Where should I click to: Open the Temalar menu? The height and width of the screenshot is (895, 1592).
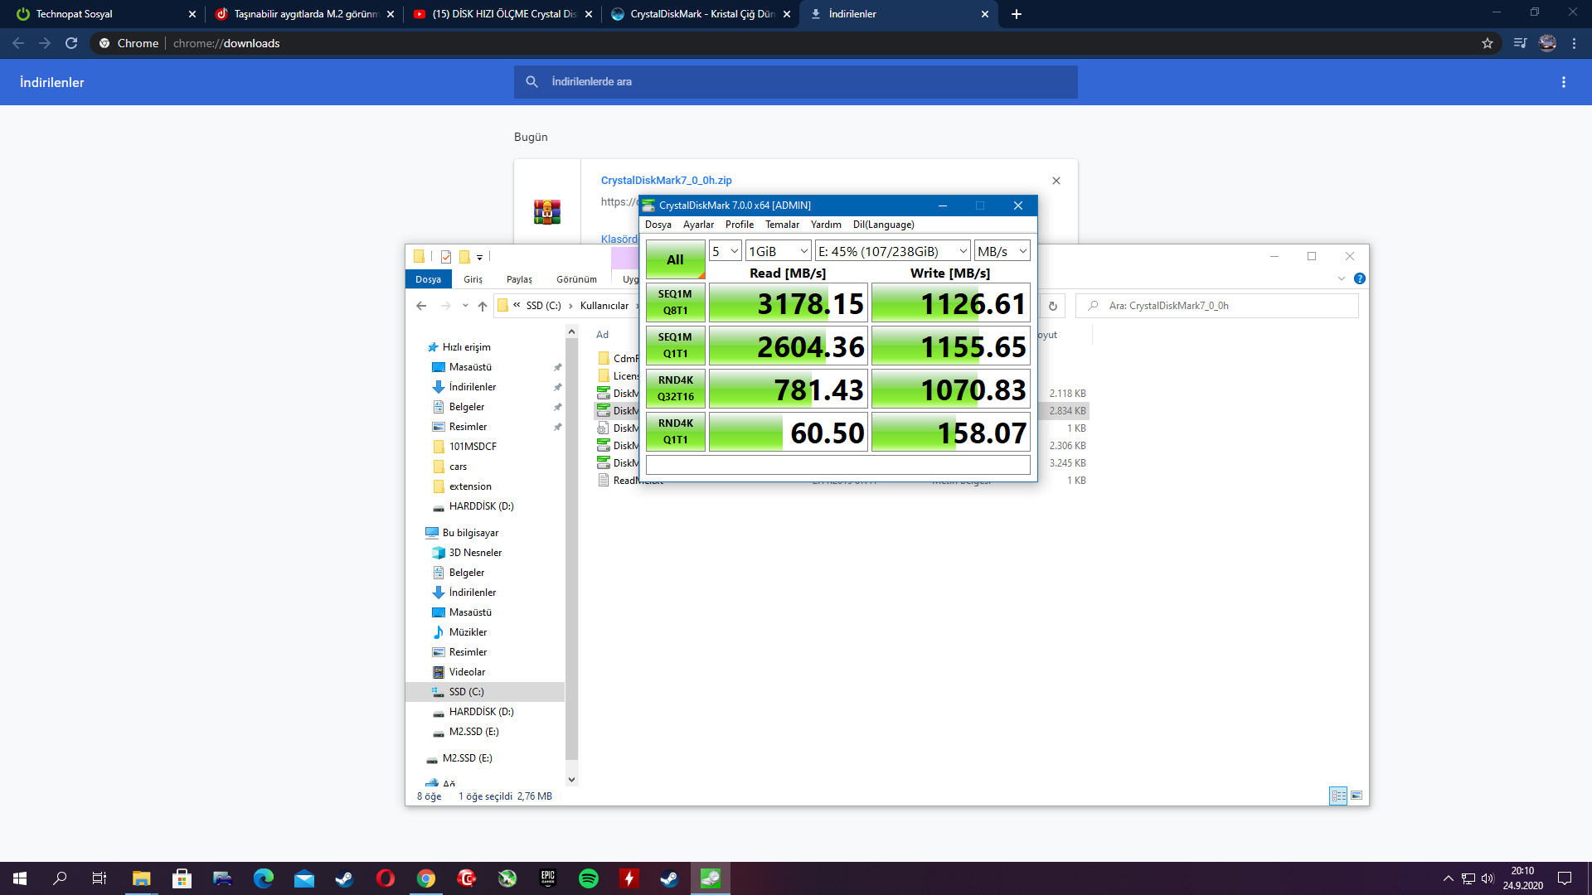[x=782, y=225]
